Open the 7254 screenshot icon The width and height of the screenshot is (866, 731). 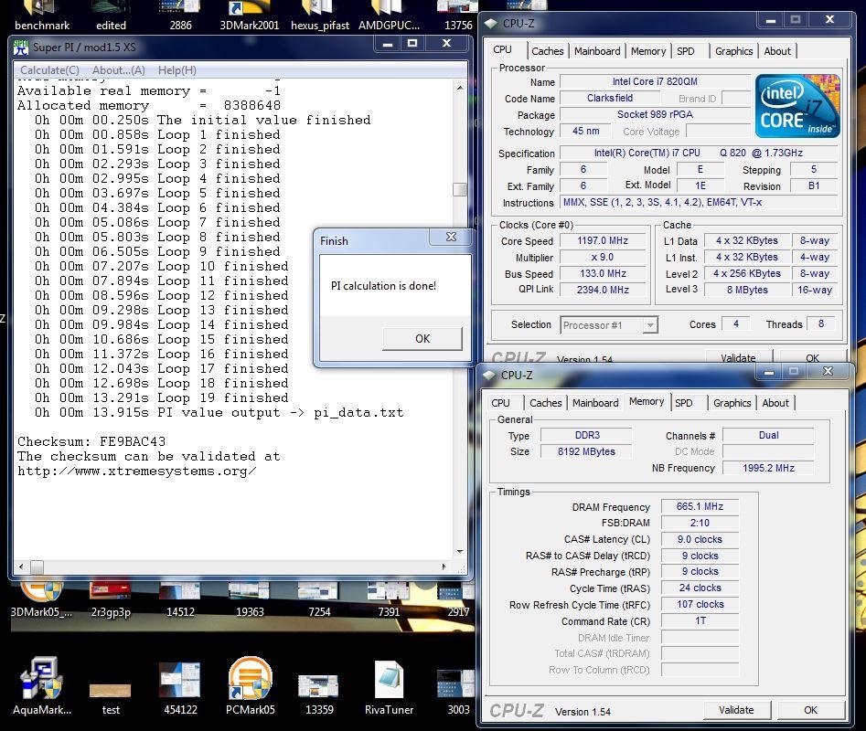[x=319, y=600]
